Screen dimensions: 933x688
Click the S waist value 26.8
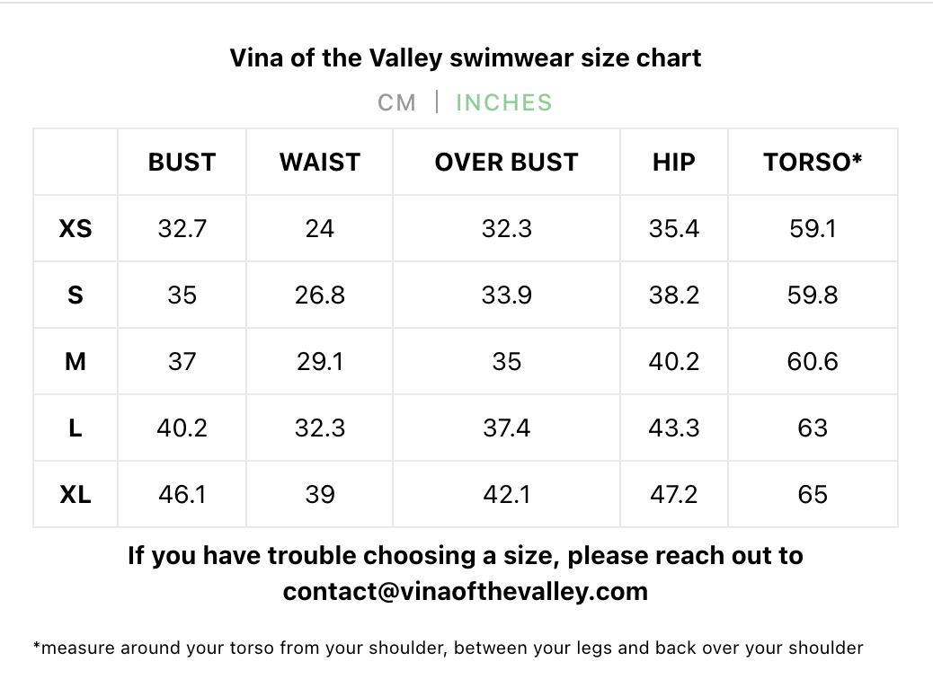click(320, 295)
